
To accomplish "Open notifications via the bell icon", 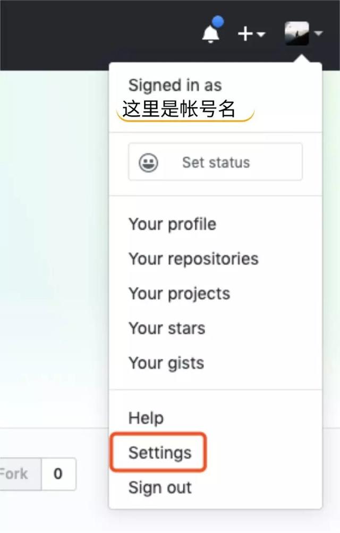I will 210,33.
